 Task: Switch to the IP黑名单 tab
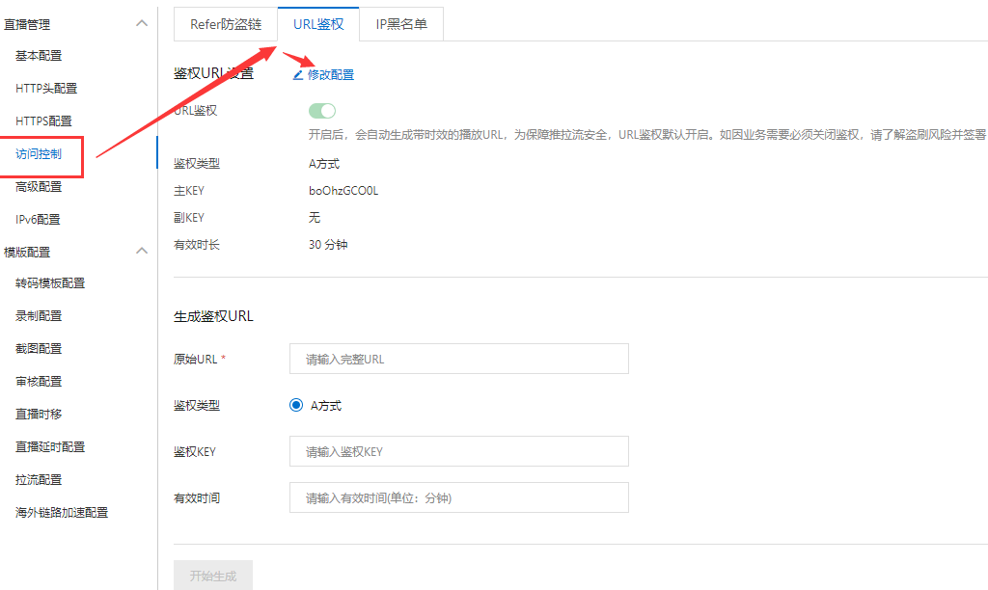pos(401,24)
